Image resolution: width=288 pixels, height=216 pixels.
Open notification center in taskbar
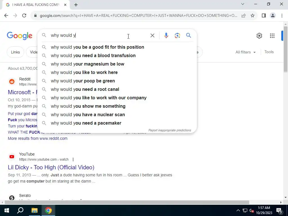point(279,210)
